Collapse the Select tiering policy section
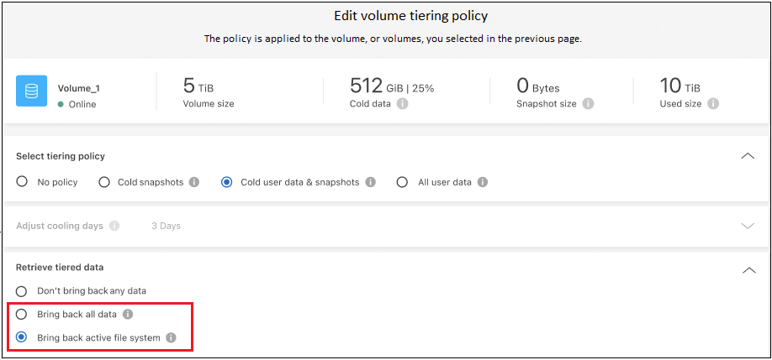 (747, 156)
